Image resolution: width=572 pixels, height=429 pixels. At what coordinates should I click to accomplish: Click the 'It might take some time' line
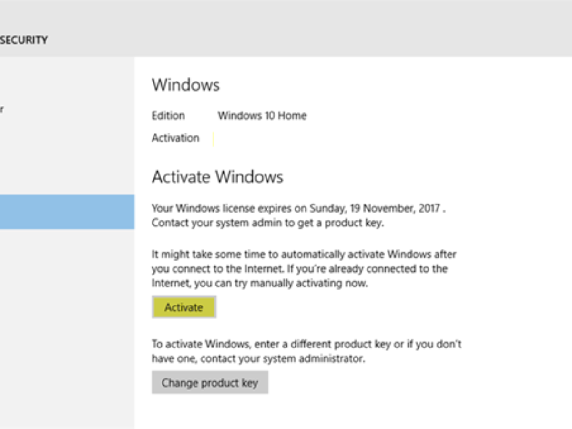[304, 254]
